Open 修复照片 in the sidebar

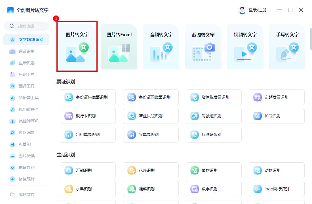click(26, 179)
